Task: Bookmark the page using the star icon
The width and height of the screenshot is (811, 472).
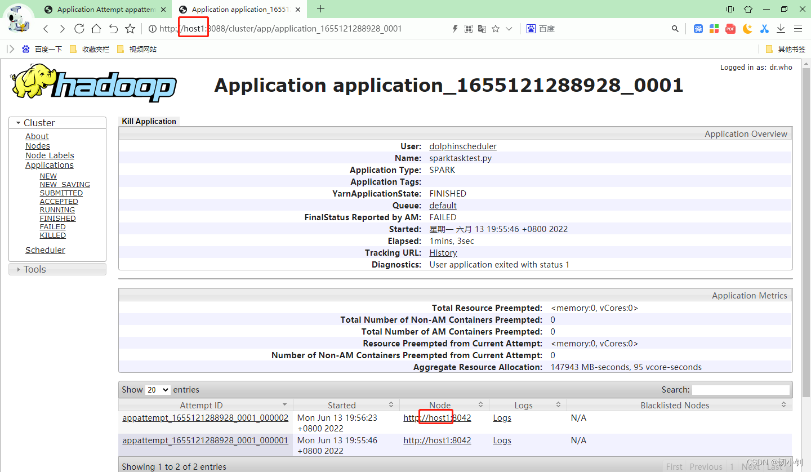Action: pos(496,28)
